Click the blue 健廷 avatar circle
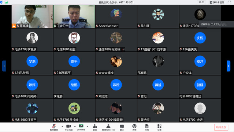The height and width of the screenshot is (132, 234). (x=200, y=85)
